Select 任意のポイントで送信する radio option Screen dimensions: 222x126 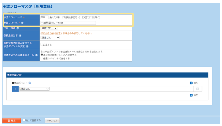pyautogui.click(x=42, y=58)
